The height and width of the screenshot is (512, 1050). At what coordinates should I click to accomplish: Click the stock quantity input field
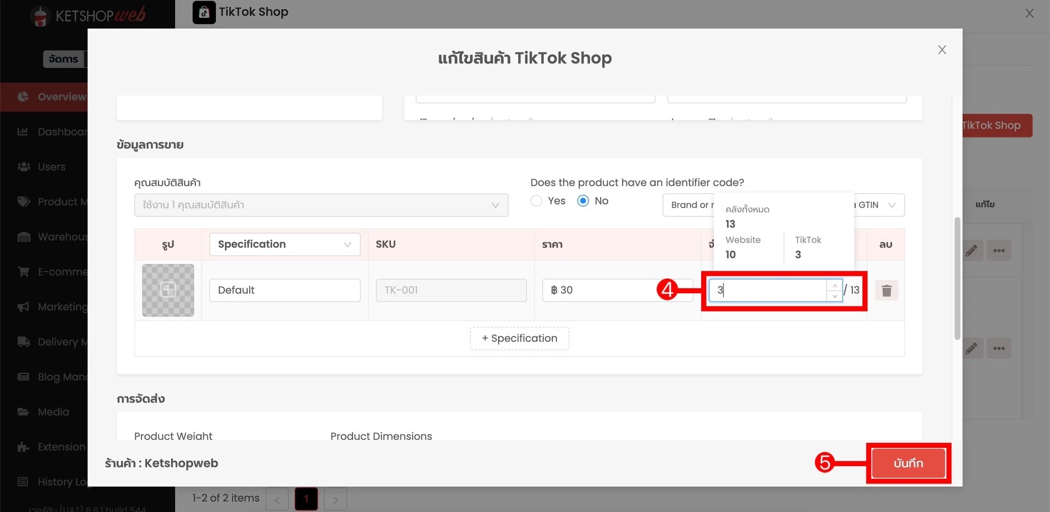[x=767, y=290]
